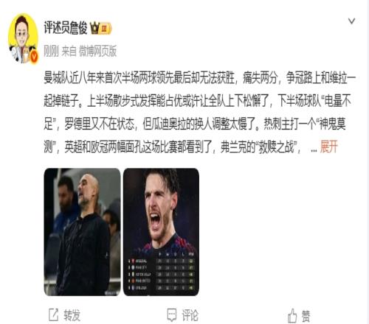Click the comment bubble icon
Viewport: 369px width, 324px height.
point(172,315)
